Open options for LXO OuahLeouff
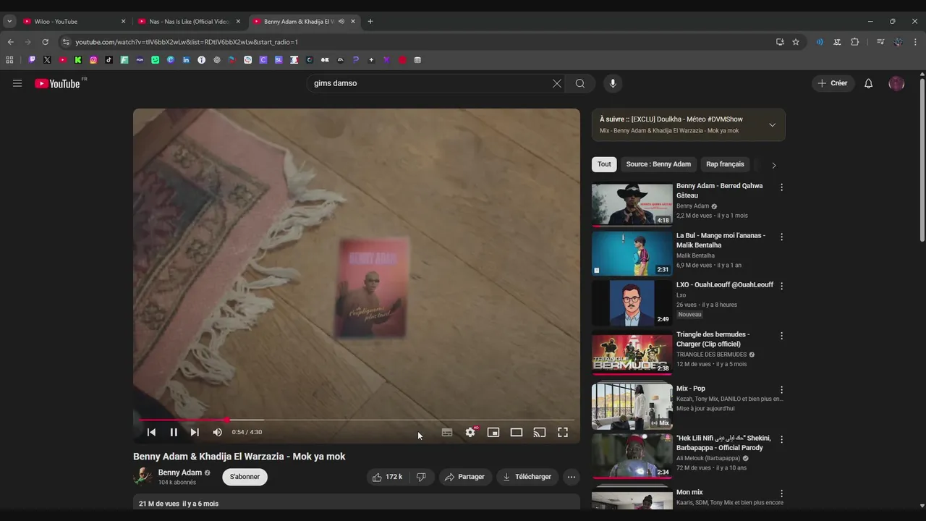 coord(781,286)
